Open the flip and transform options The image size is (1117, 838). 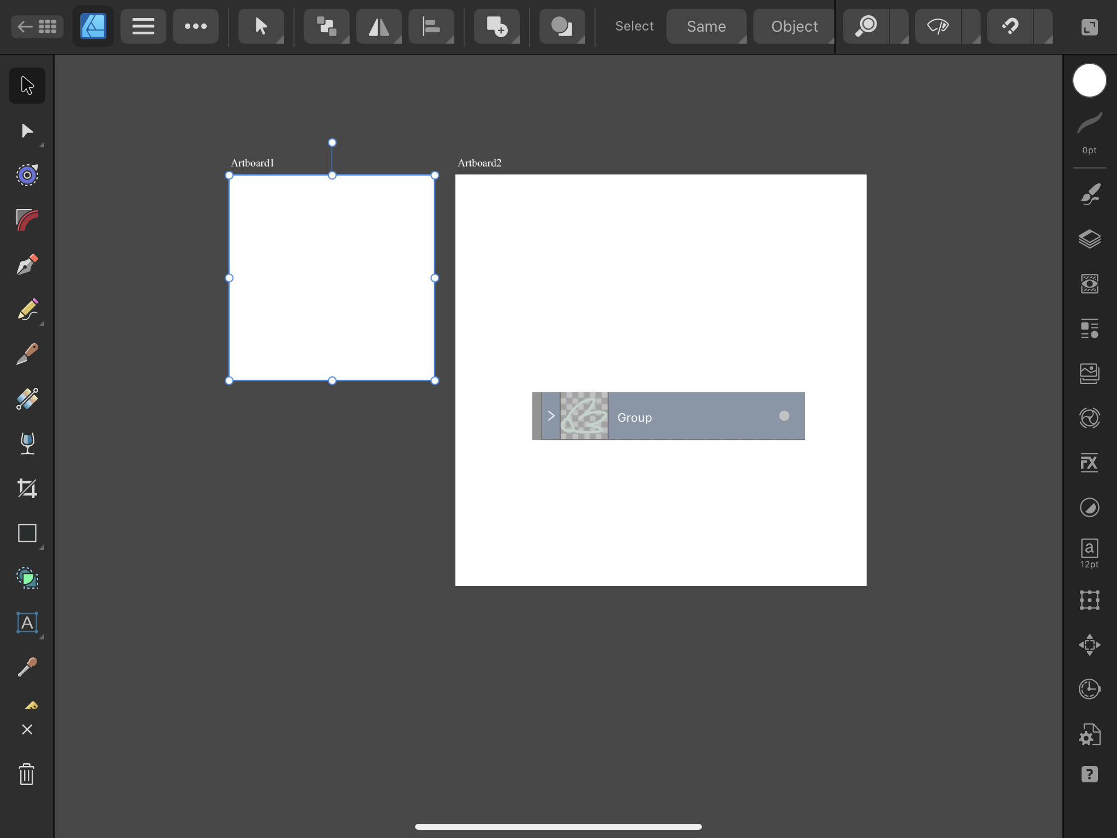point(379,26)
